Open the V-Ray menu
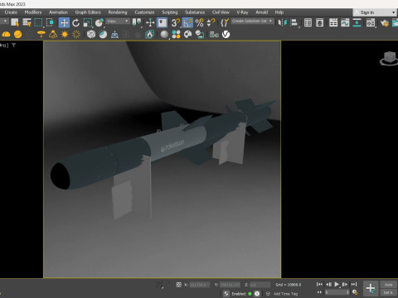The width and height of the screenshot is (398, 298). click(x=242, y=12)
